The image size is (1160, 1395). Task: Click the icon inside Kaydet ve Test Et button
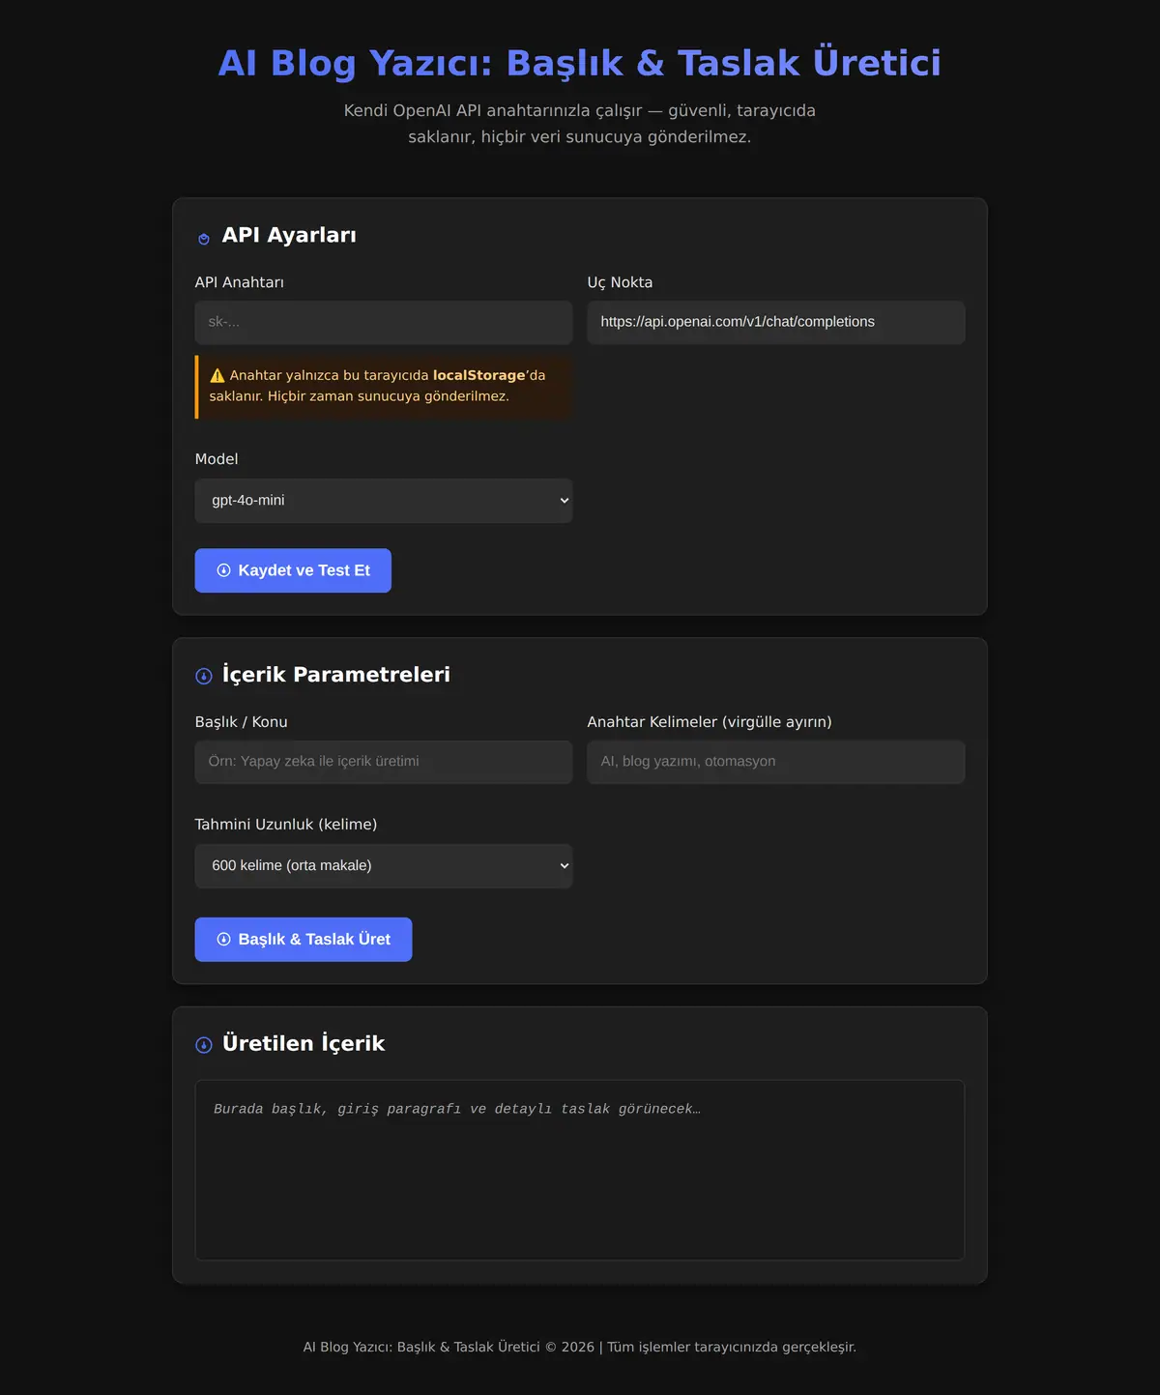(224, 570)
